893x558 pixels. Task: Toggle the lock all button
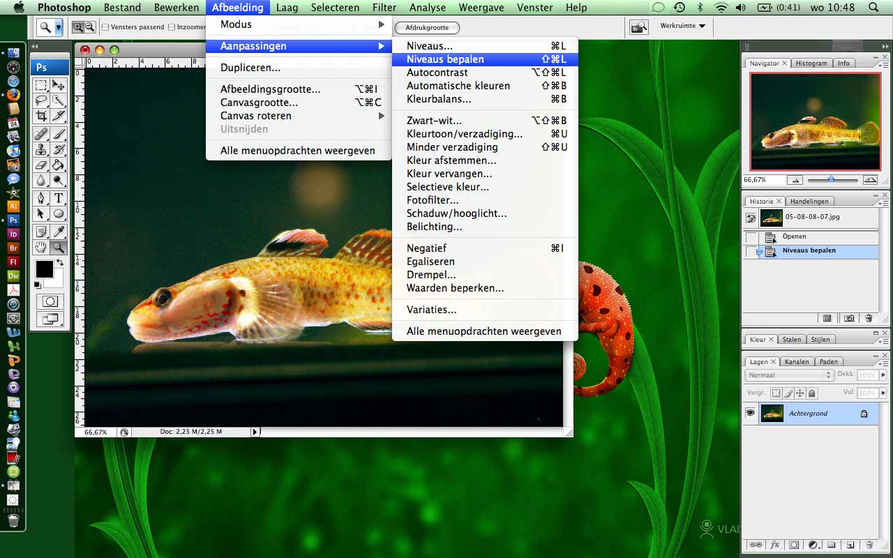(x=811, y=393)
